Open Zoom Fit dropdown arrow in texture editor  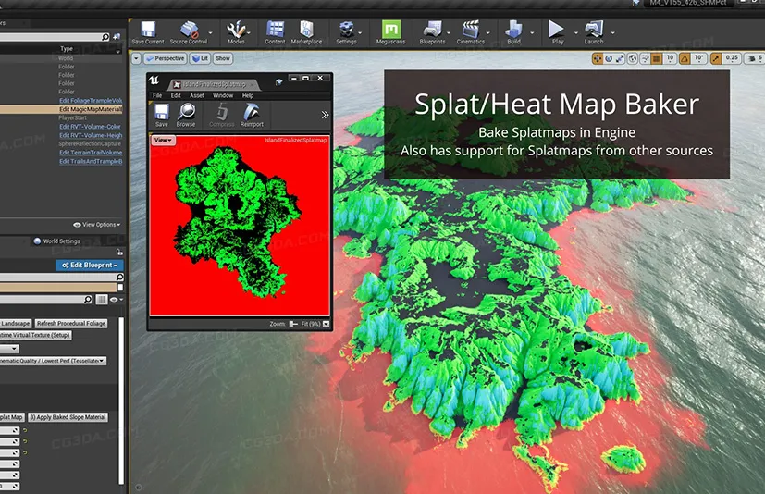pos(326,324)
